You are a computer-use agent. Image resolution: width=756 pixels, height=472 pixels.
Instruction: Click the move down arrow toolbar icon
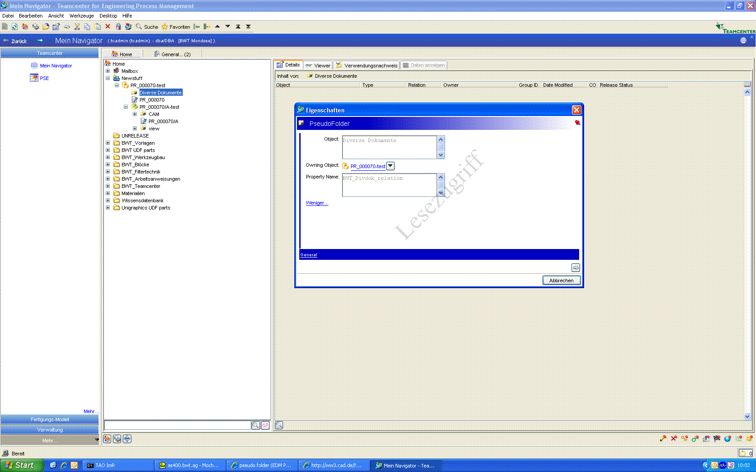[x=228, y=27]
